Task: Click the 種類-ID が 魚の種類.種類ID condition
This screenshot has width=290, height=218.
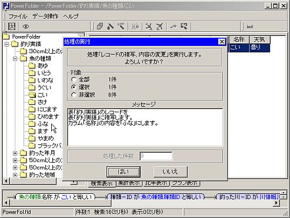Action: [156, 197]
